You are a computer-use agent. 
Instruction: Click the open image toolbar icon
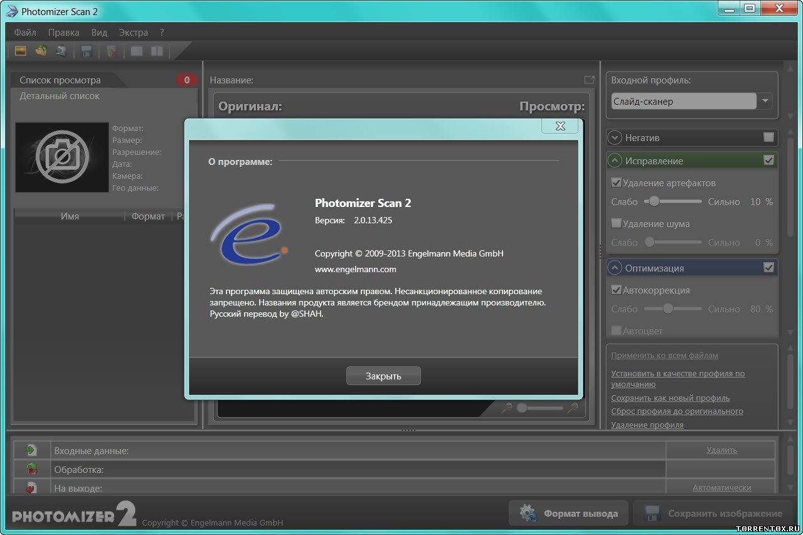coord(20,51)
